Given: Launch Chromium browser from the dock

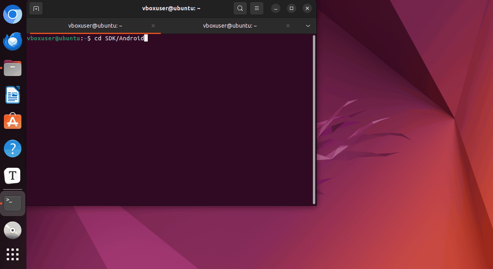Looking at the screenshot, I should [13, 15].
